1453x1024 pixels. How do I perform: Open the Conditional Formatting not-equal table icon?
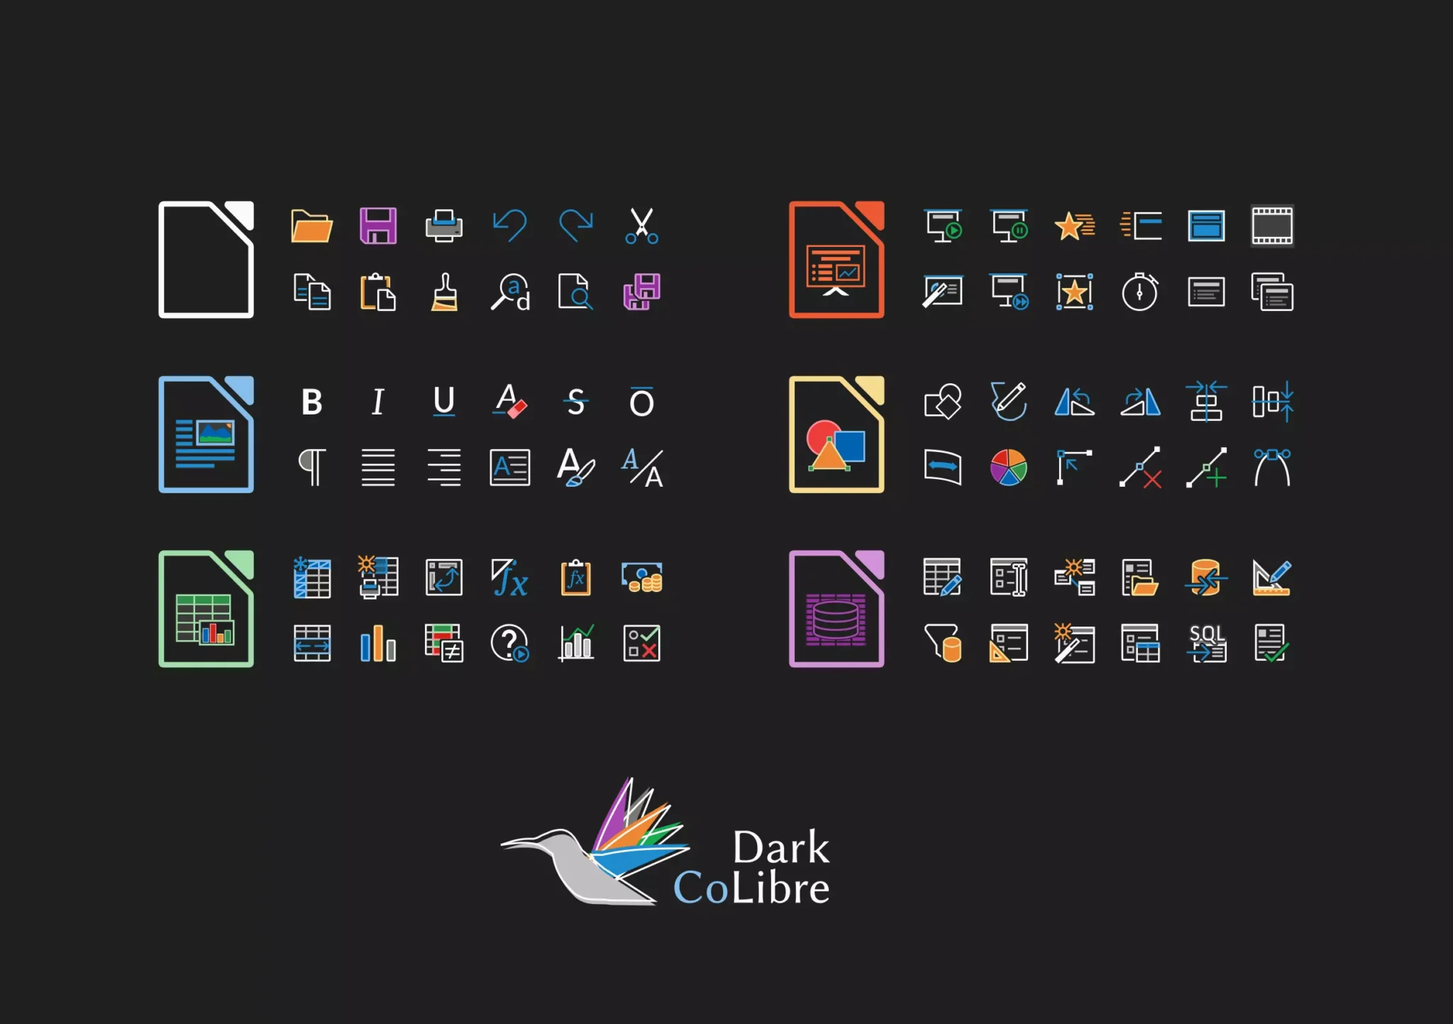point(444,643)
